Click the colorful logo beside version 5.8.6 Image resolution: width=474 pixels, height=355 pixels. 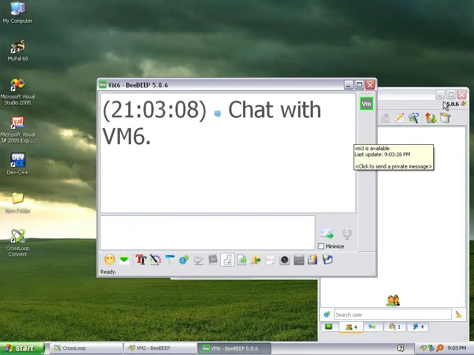click(463, 104)
